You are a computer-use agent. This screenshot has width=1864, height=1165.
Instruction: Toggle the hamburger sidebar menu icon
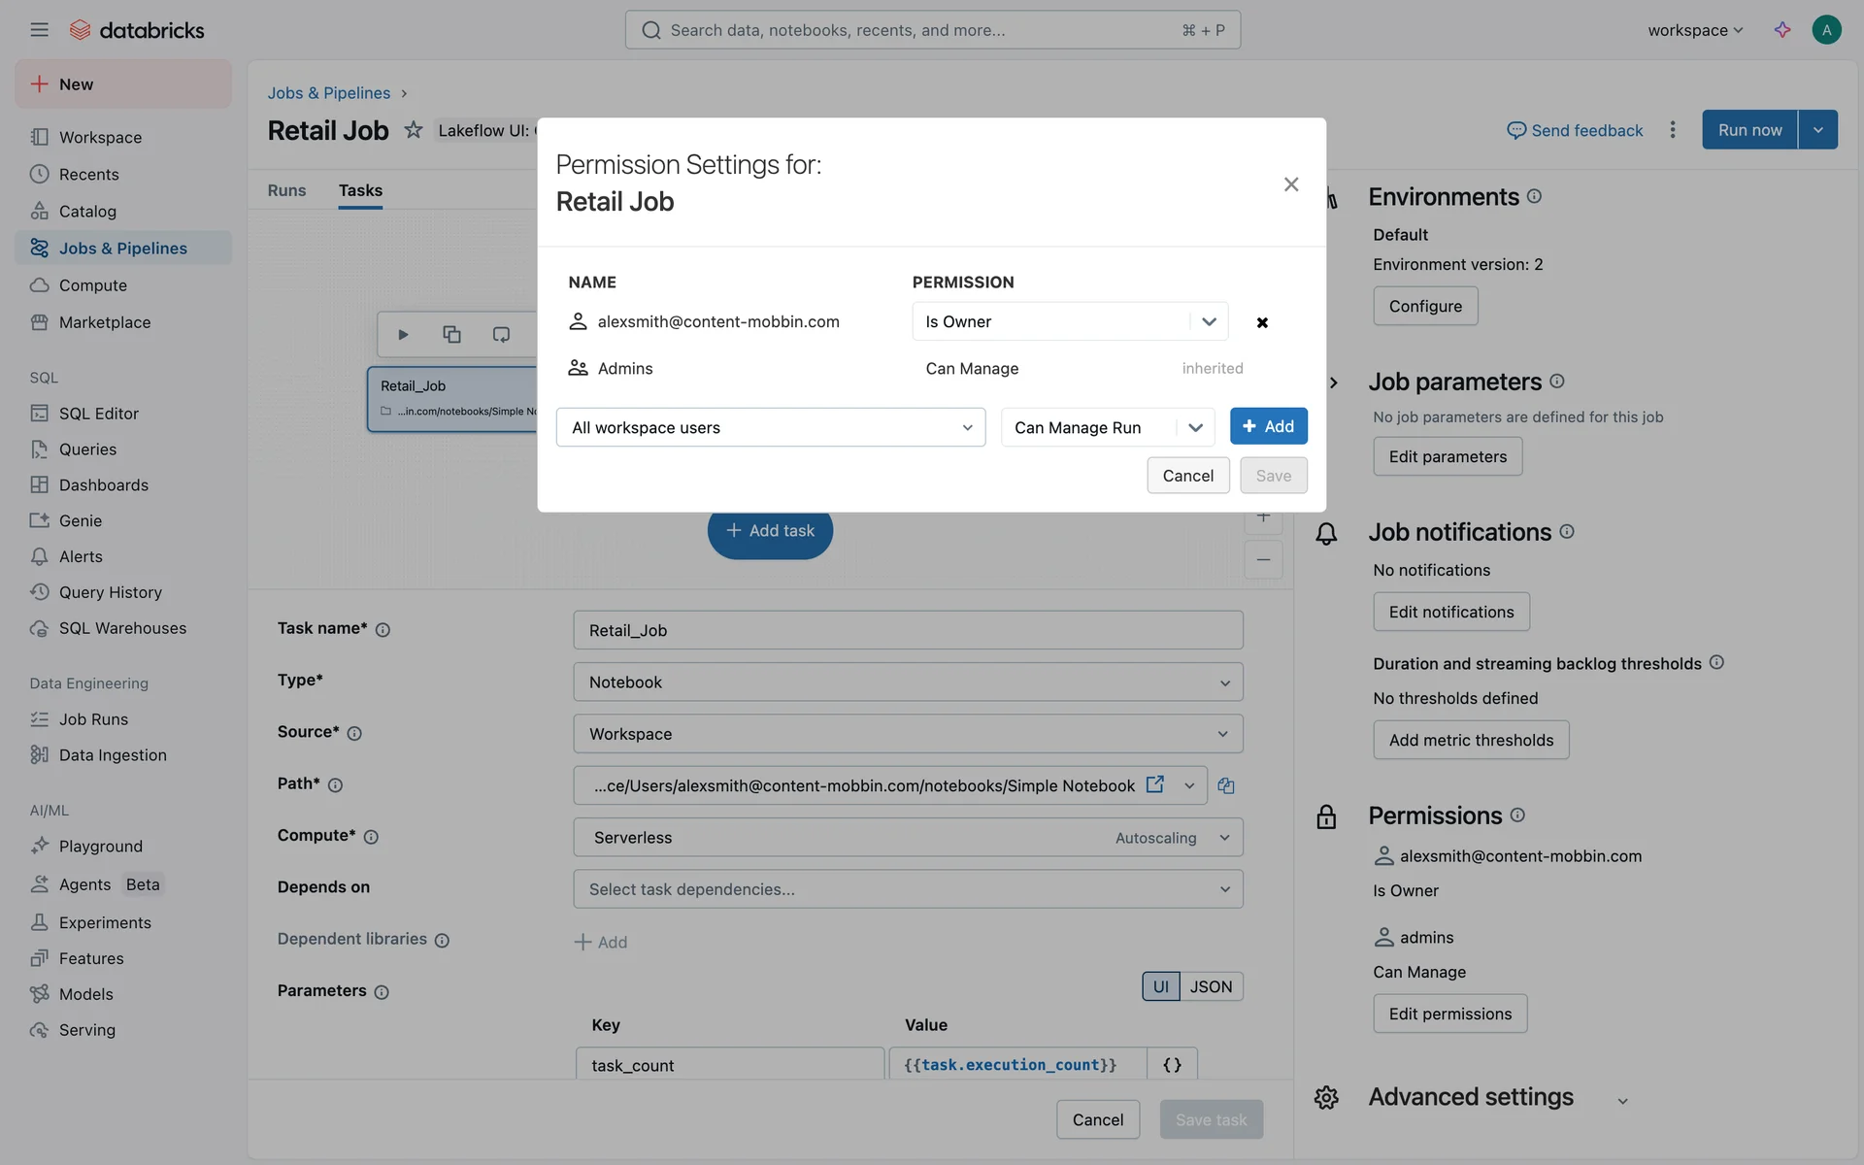pos(39,30)
